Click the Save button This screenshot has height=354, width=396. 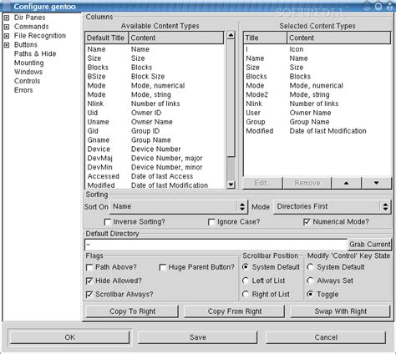[x=198, y=337]
